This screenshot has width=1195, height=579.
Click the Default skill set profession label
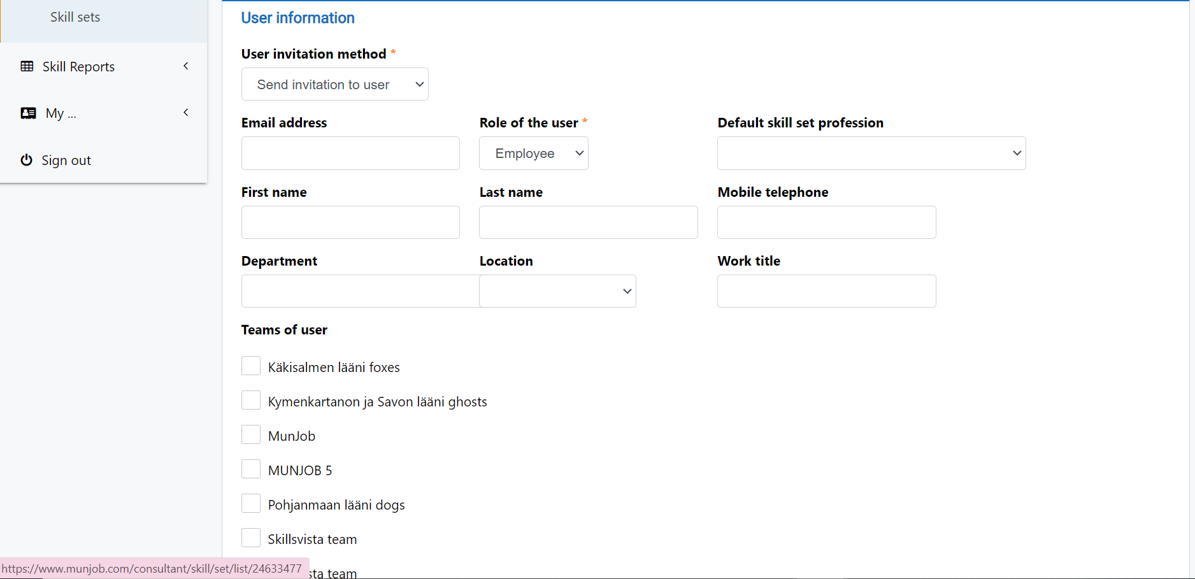801,123
